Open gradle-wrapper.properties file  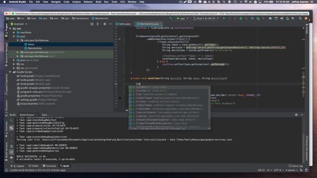(x=44, y=88)
